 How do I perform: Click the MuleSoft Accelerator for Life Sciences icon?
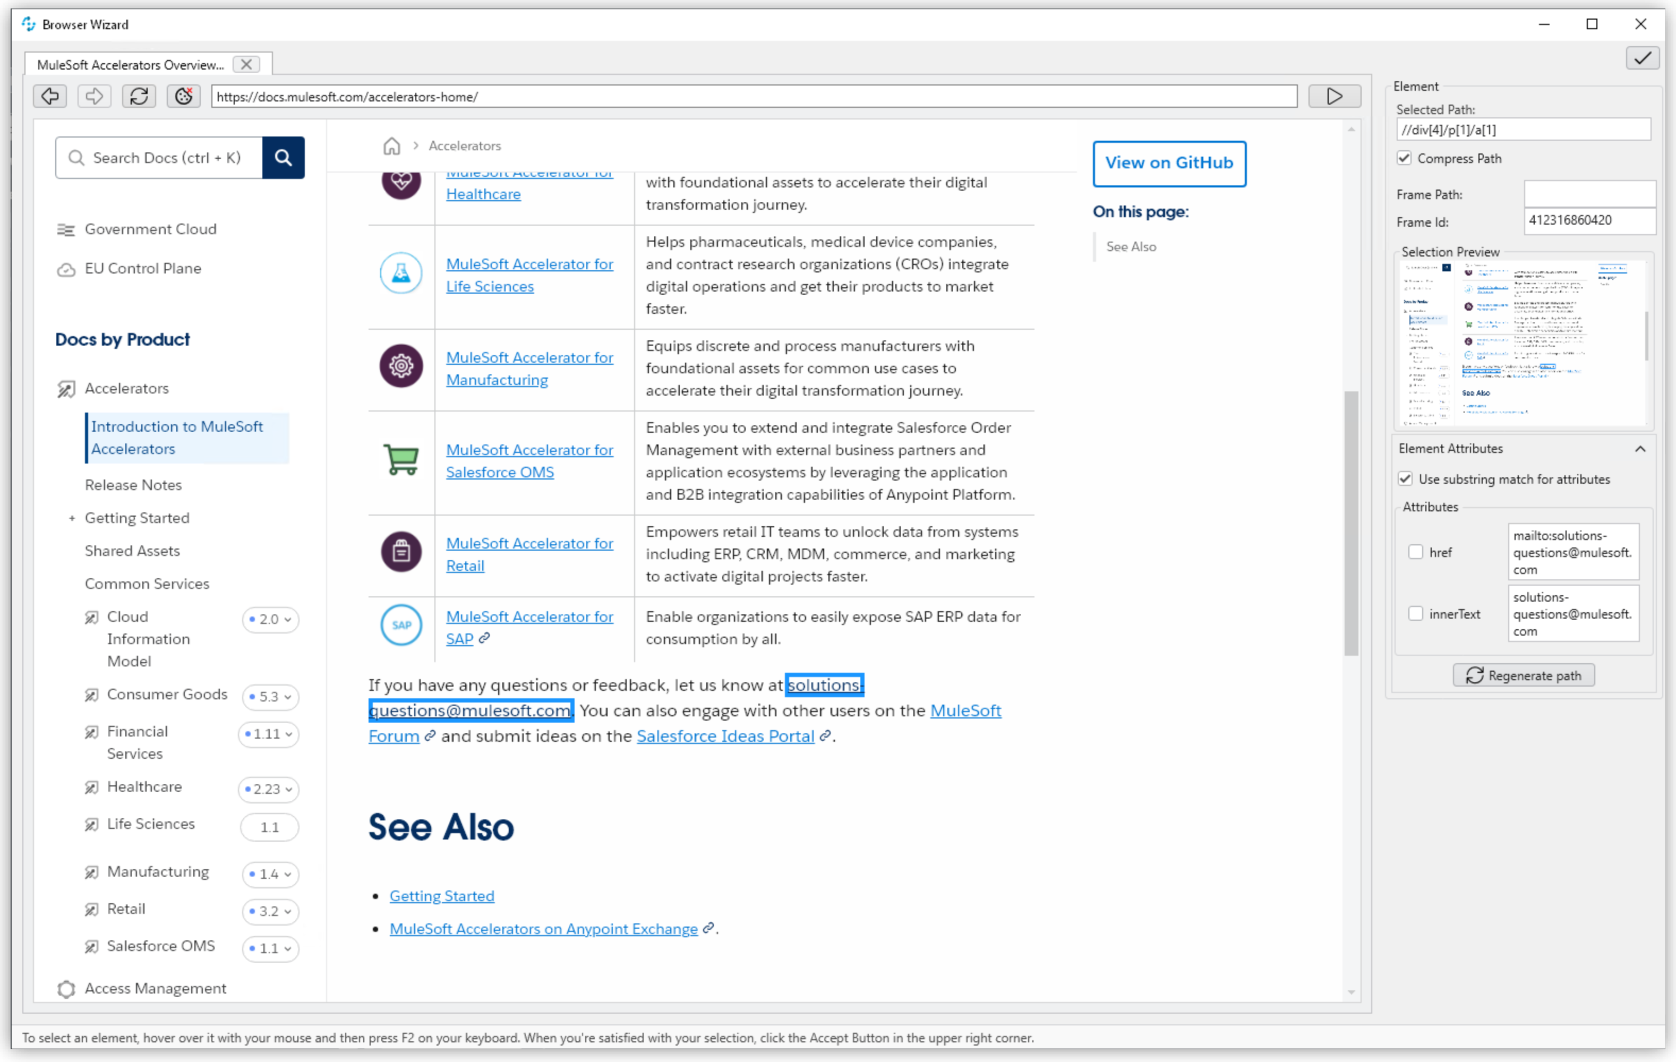pyautogui.click(x=400, y=274)
